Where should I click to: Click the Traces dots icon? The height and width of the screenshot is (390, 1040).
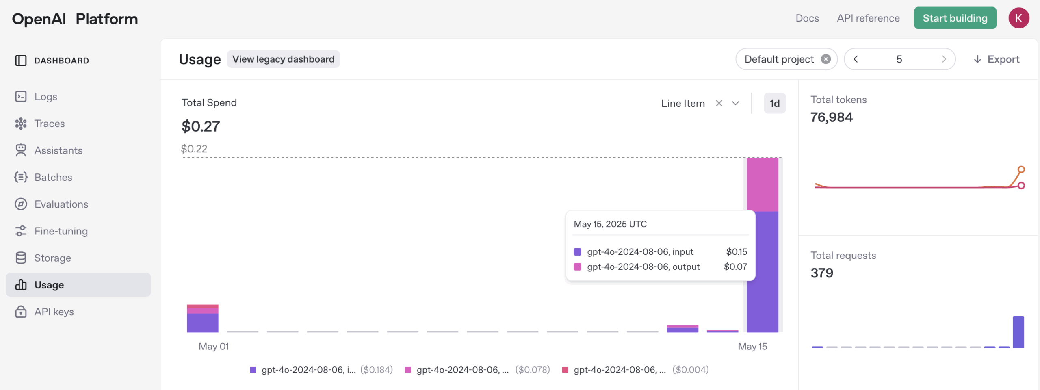pos(21,123)
